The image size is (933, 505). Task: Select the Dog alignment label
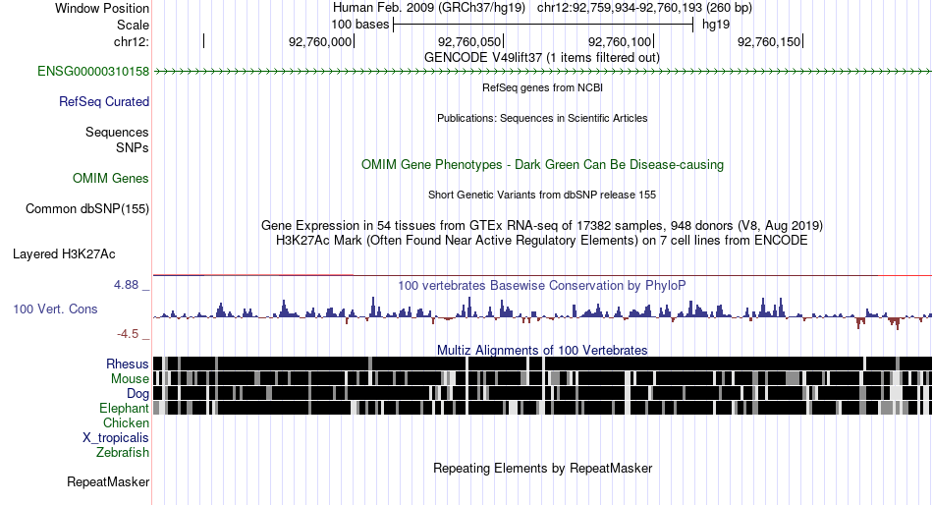[x=137, y=394]
